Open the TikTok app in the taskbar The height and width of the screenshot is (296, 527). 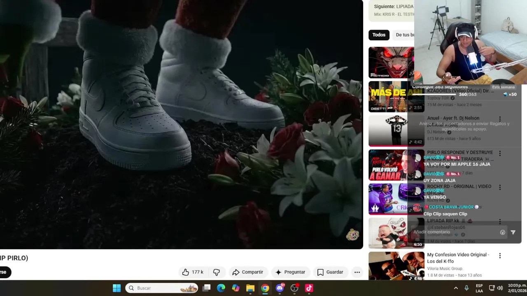[309, 288]
